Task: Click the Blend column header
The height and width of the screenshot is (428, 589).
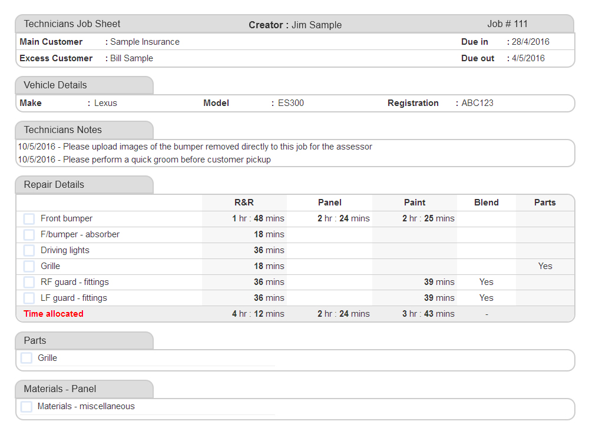Action: 487,203
